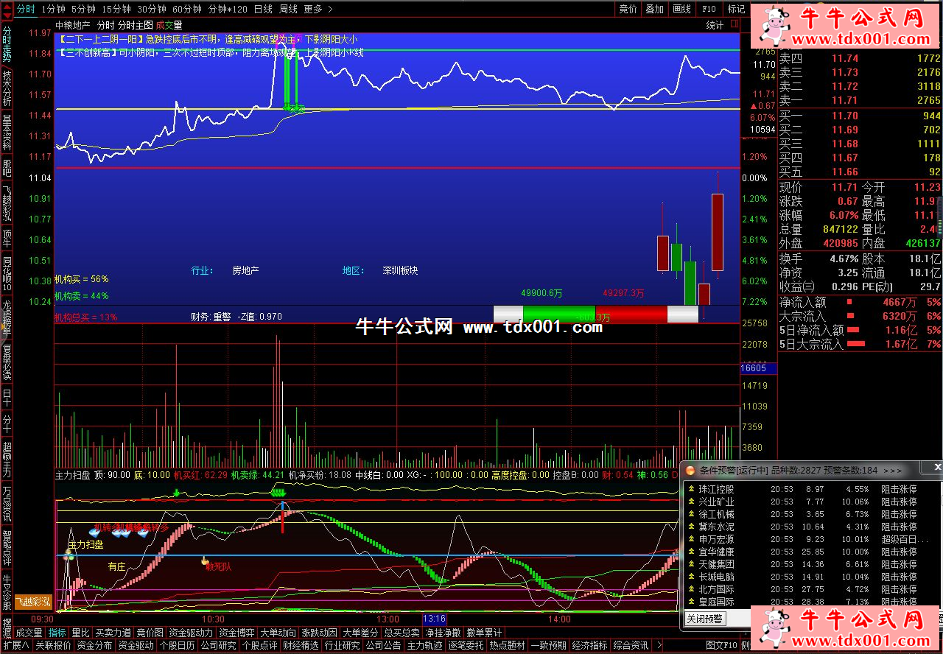This screenshot has width=943, height=654.
Task: Open the 统计 statistics option
Action: tap(715, 25)
